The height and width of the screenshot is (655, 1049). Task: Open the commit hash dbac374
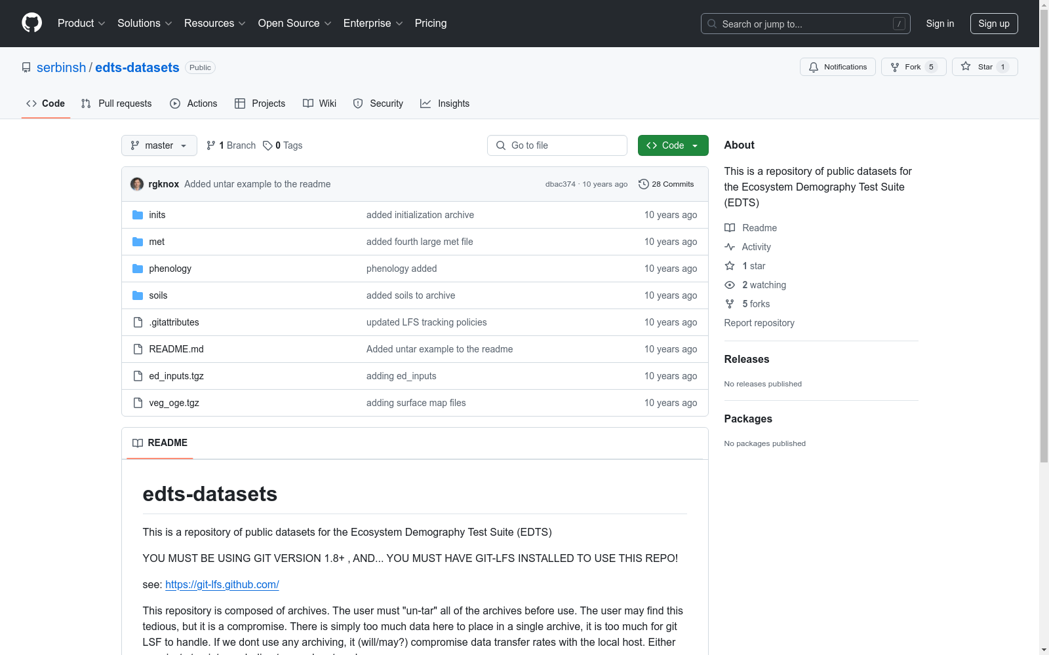561,184
